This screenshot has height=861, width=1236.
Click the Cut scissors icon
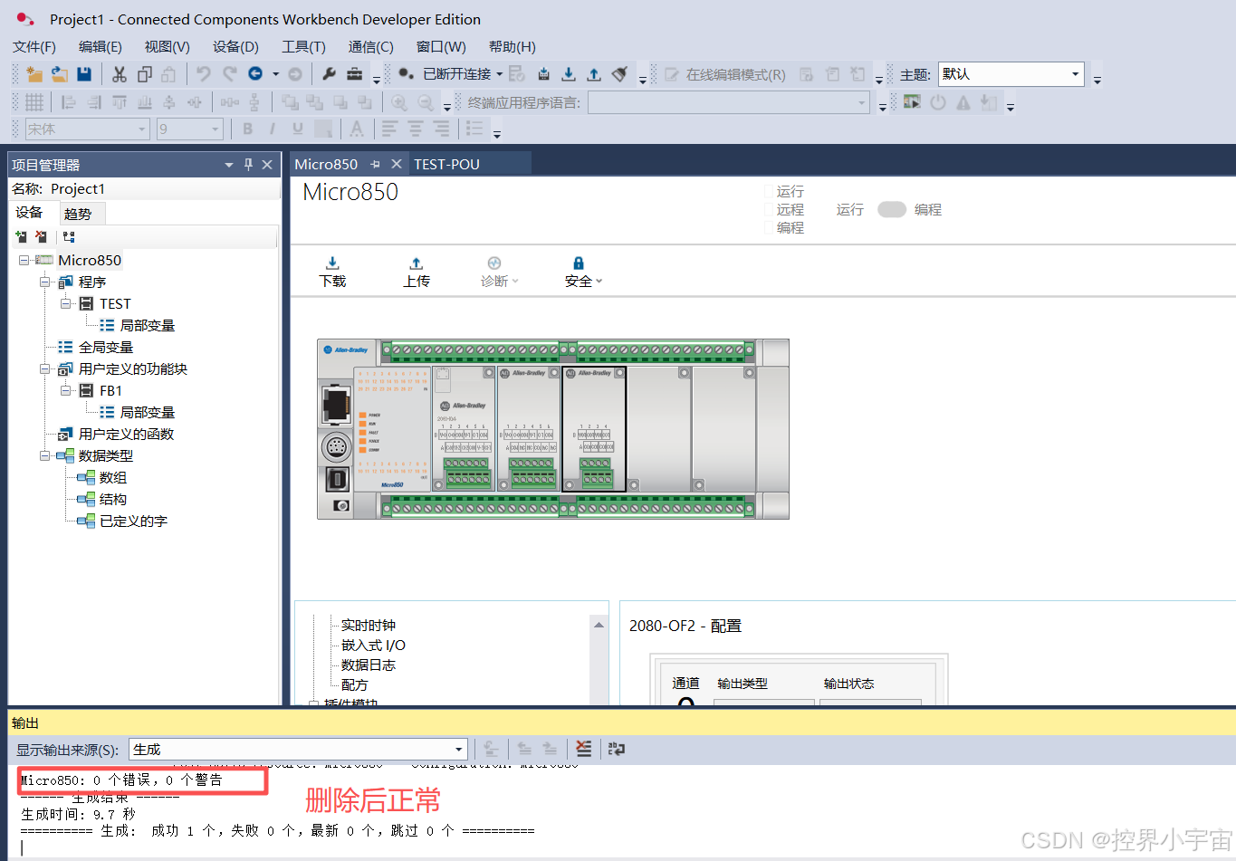[120, 74]
